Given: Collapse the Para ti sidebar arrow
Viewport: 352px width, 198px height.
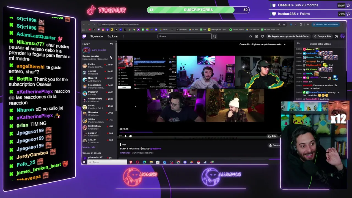Looking at the screenshot, I should tap(111, 44).
